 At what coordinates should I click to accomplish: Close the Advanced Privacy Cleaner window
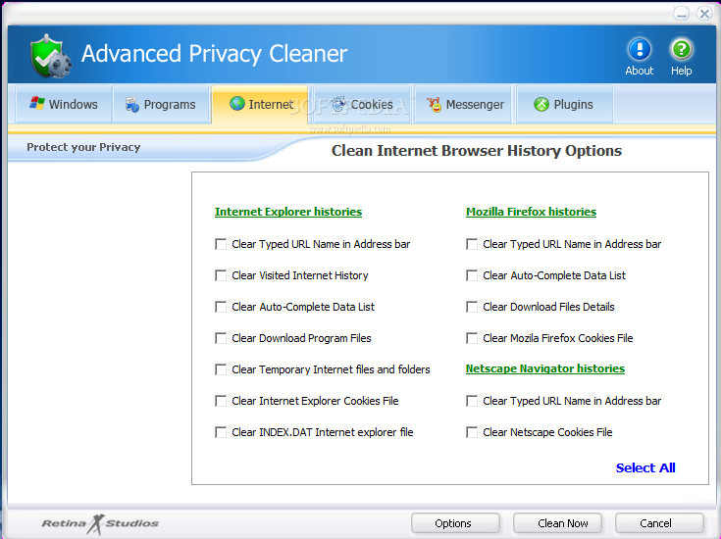(704, 14)
